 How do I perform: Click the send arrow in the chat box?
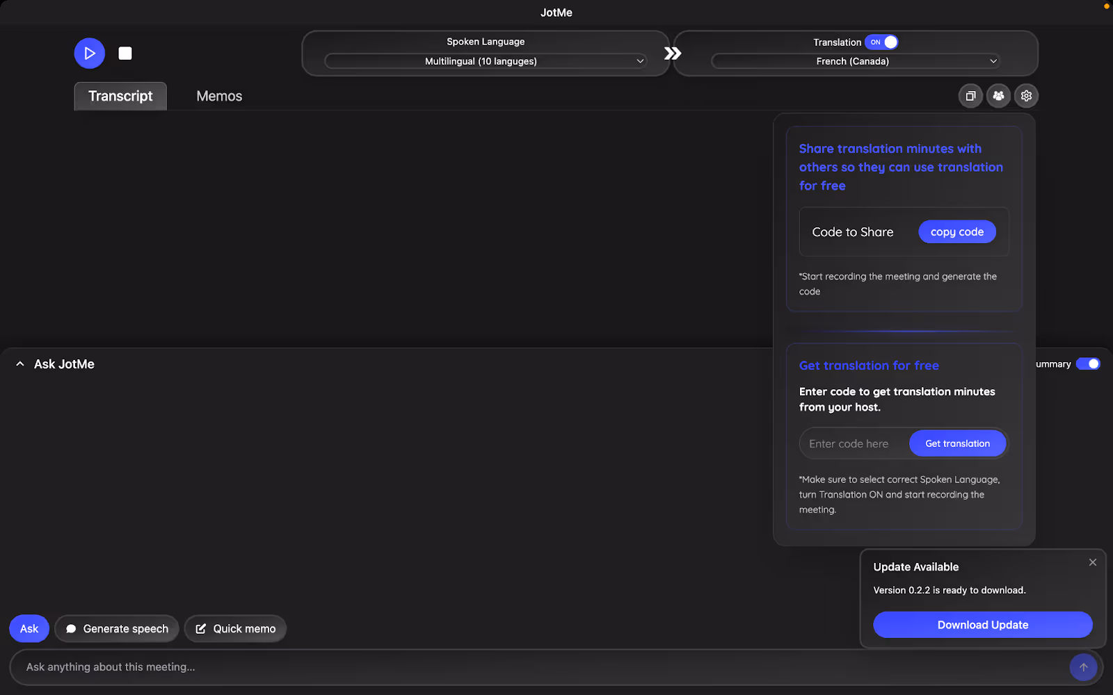click(1082, 667)
